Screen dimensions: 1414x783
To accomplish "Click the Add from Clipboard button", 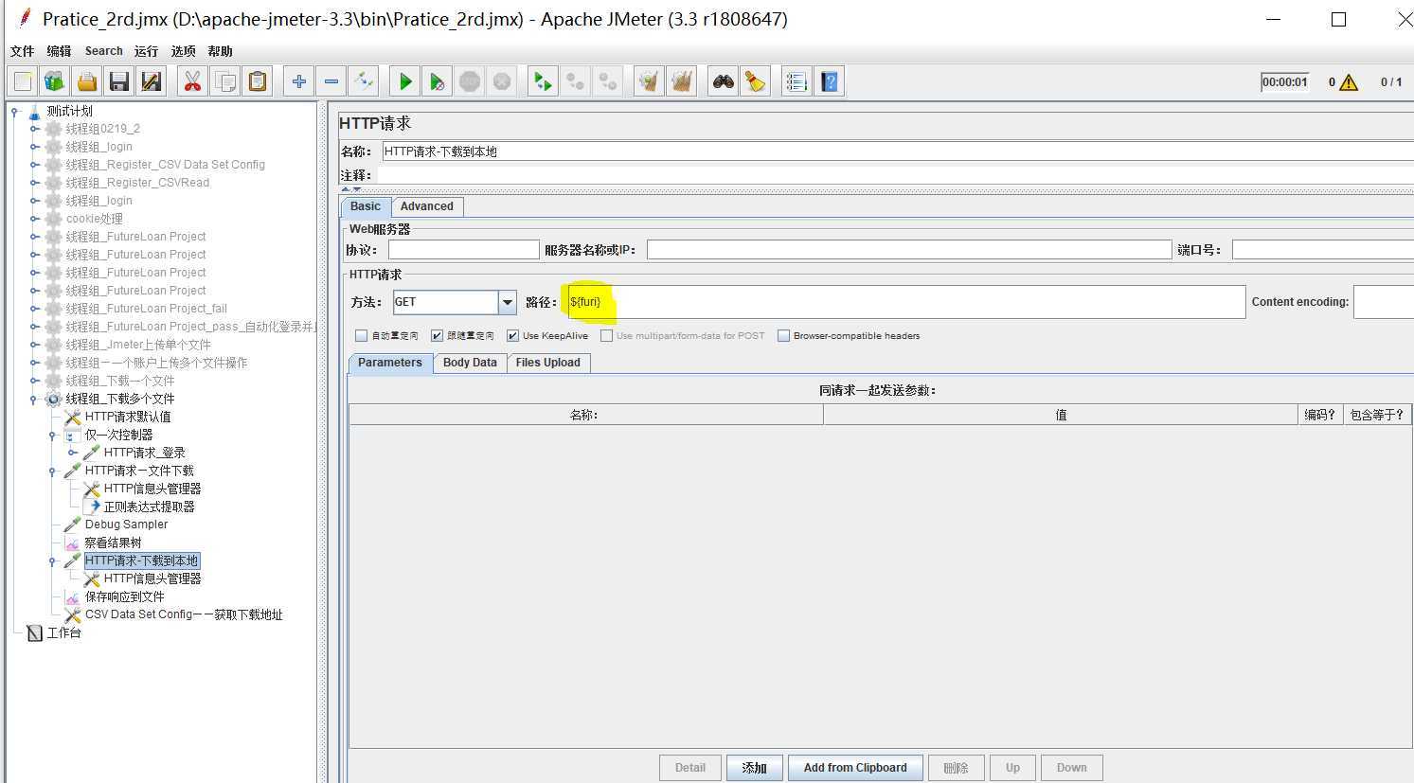I will (x=855, y=768).
